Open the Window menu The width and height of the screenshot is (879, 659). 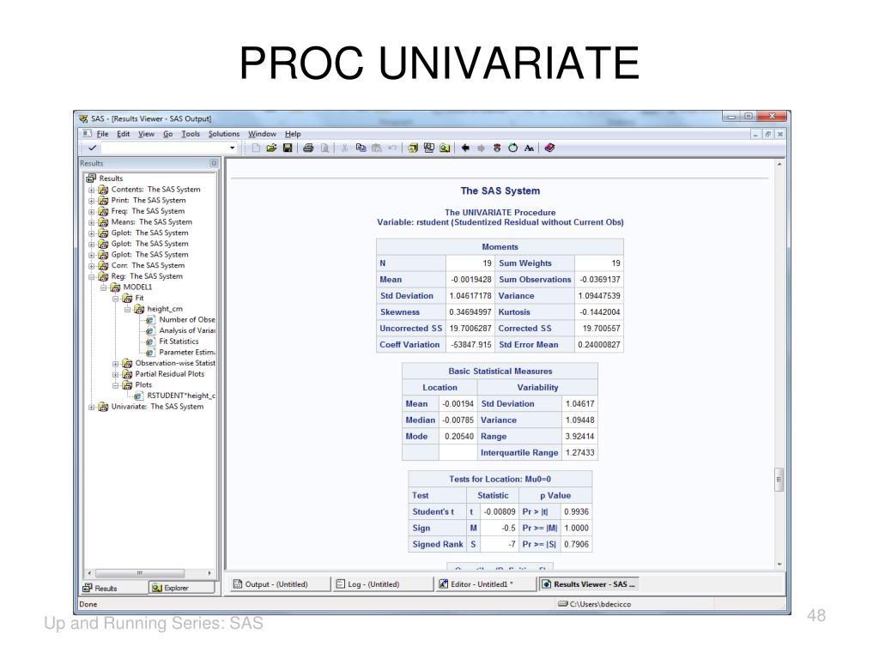point(263,134)
